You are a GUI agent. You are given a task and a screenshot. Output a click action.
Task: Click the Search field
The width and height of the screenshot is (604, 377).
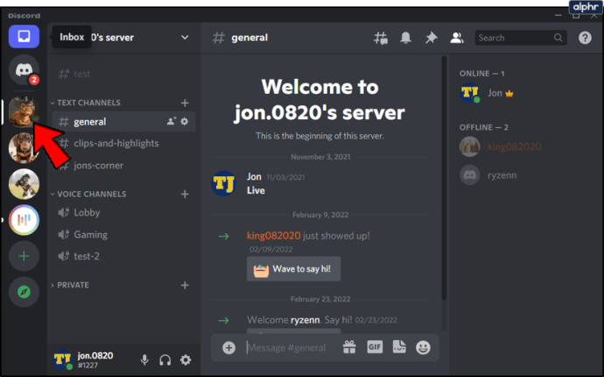point(521,38)
